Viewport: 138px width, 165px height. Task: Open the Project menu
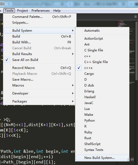click(x=22, y=11)
